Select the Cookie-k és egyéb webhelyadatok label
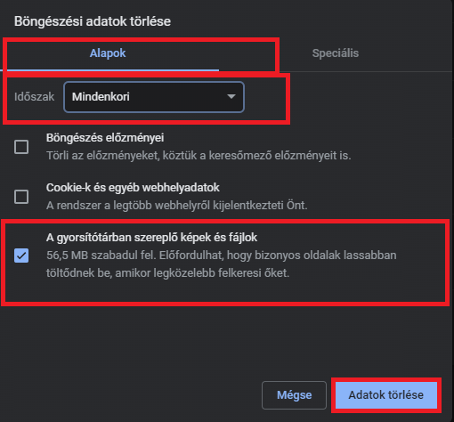454x422 pixels. click(x=133, y=188)
